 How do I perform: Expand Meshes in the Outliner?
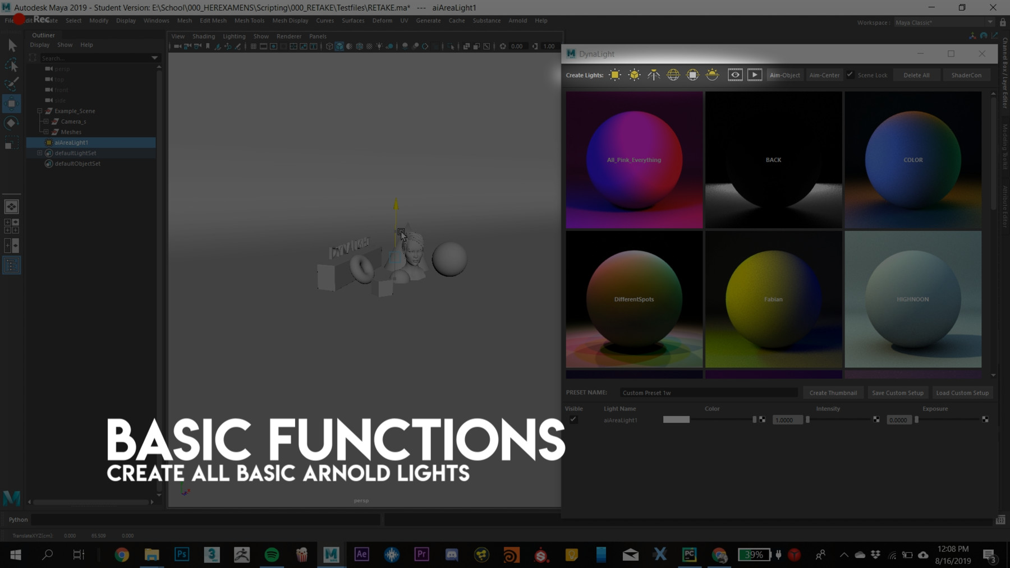(x=47, y=132)
